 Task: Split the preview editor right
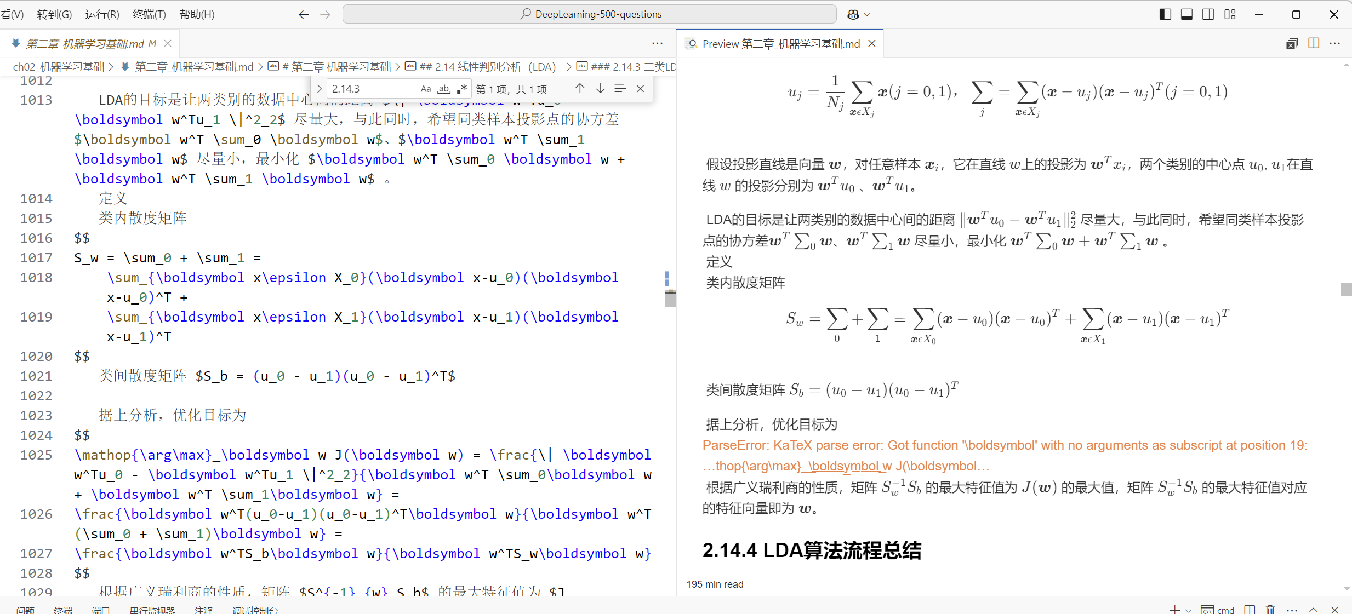(x=1314, y=44)
